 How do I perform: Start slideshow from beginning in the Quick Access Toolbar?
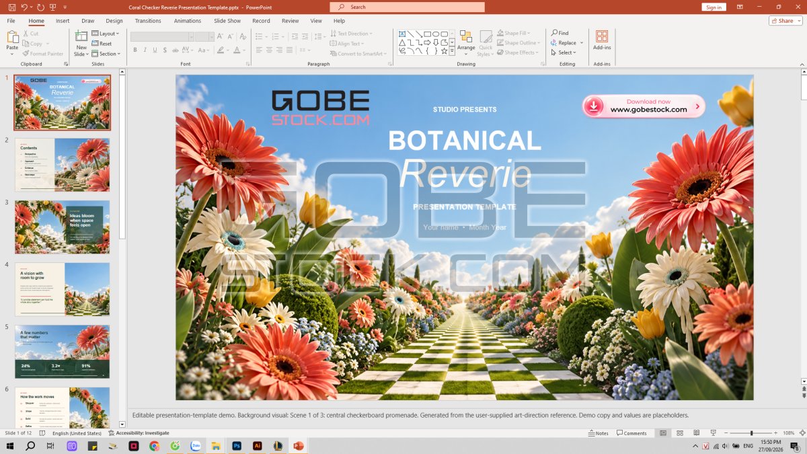(54, 7)
